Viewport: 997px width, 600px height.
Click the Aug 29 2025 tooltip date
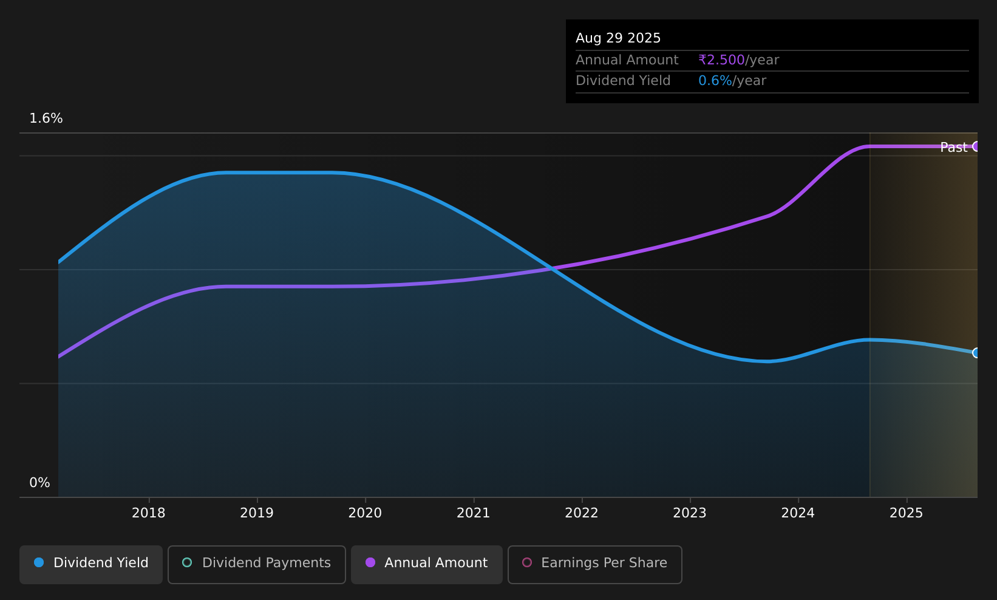618,38
